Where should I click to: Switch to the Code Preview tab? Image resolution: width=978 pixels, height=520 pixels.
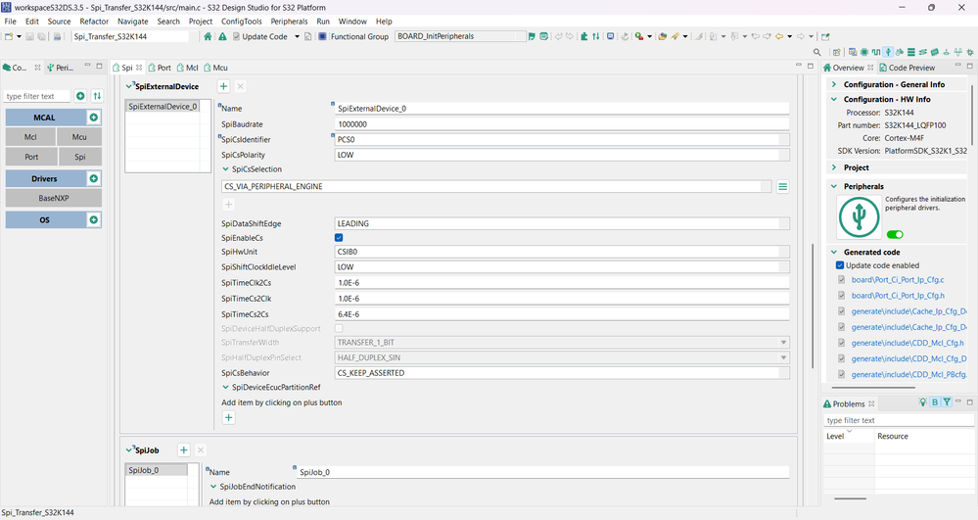pyautogui.click(x=907, y=68)
